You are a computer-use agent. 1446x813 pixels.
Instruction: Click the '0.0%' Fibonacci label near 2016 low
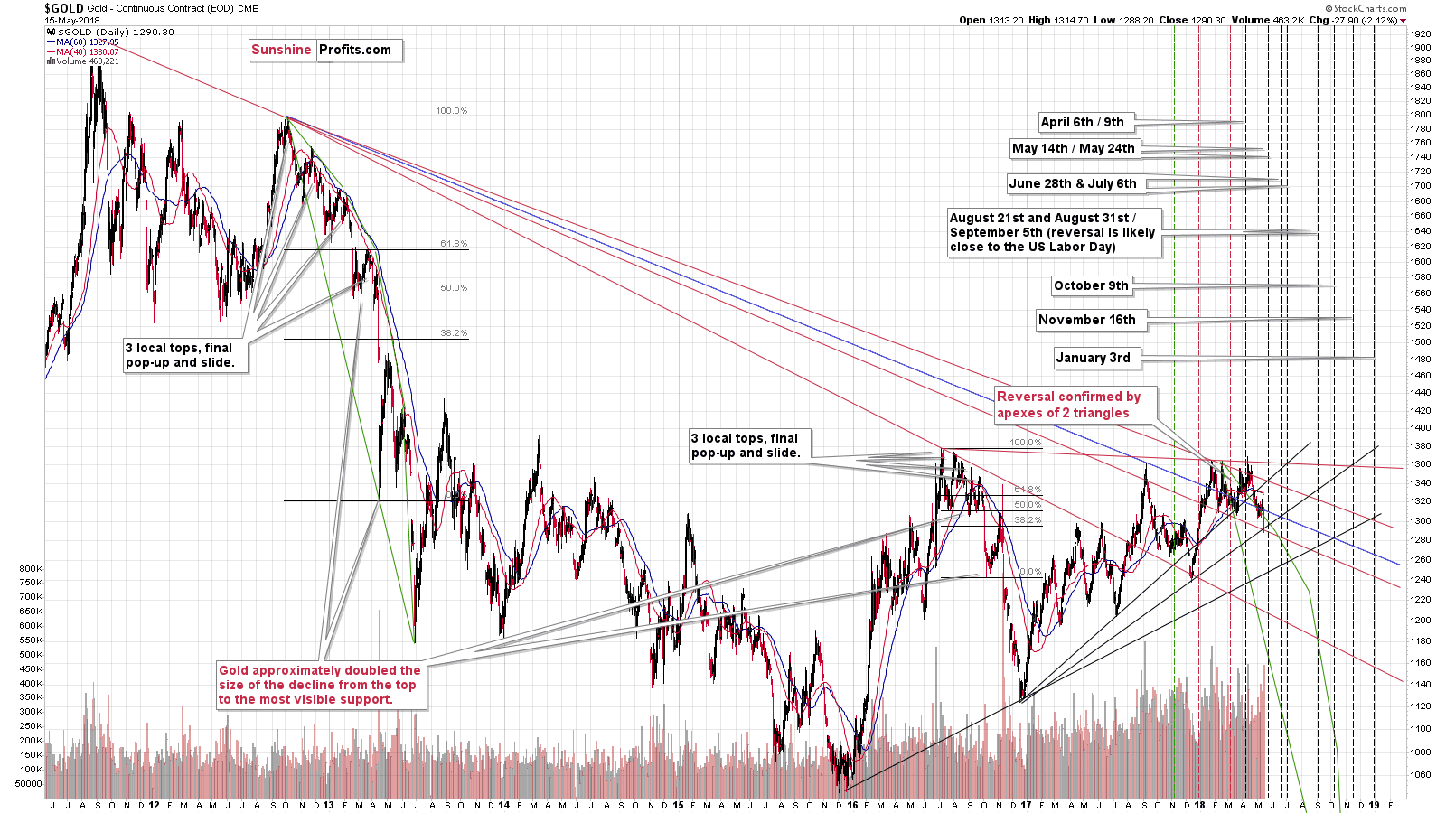(1030, 572)
